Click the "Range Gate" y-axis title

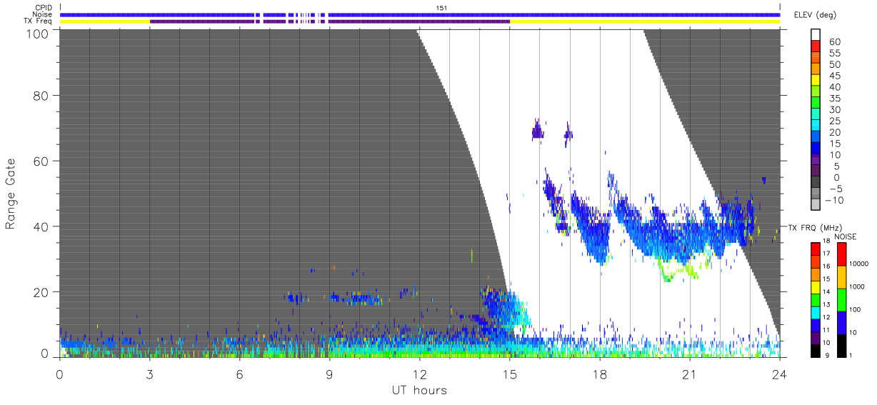click(11, 194)
